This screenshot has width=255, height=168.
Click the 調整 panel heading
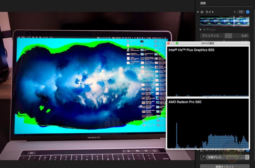203,3
